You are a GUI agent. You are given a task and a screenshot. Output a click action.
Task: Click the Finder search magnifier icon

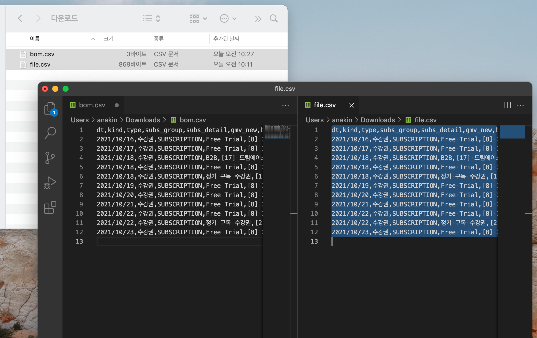tap(273, 19)
